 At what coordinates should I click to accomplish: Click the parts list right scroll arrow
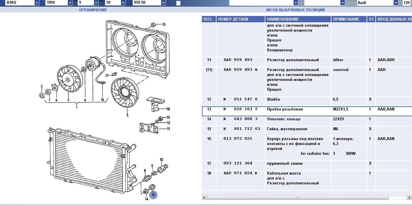coord(409,197)
